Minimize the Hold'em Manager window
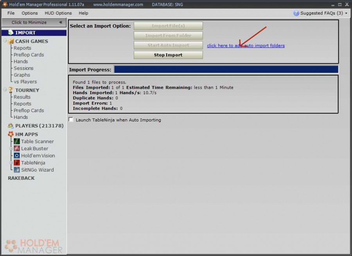Image resolution: width=352 pixels, height=256 pixels. (x=333, y=5)
